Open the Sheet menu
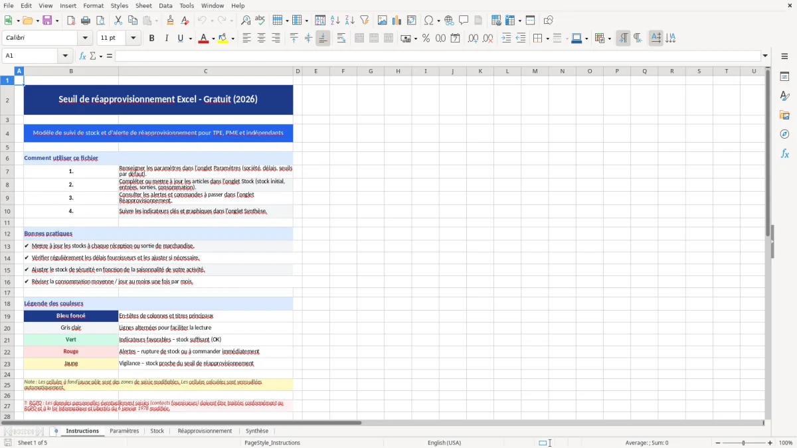797x448 pixels. pos(143,5)
